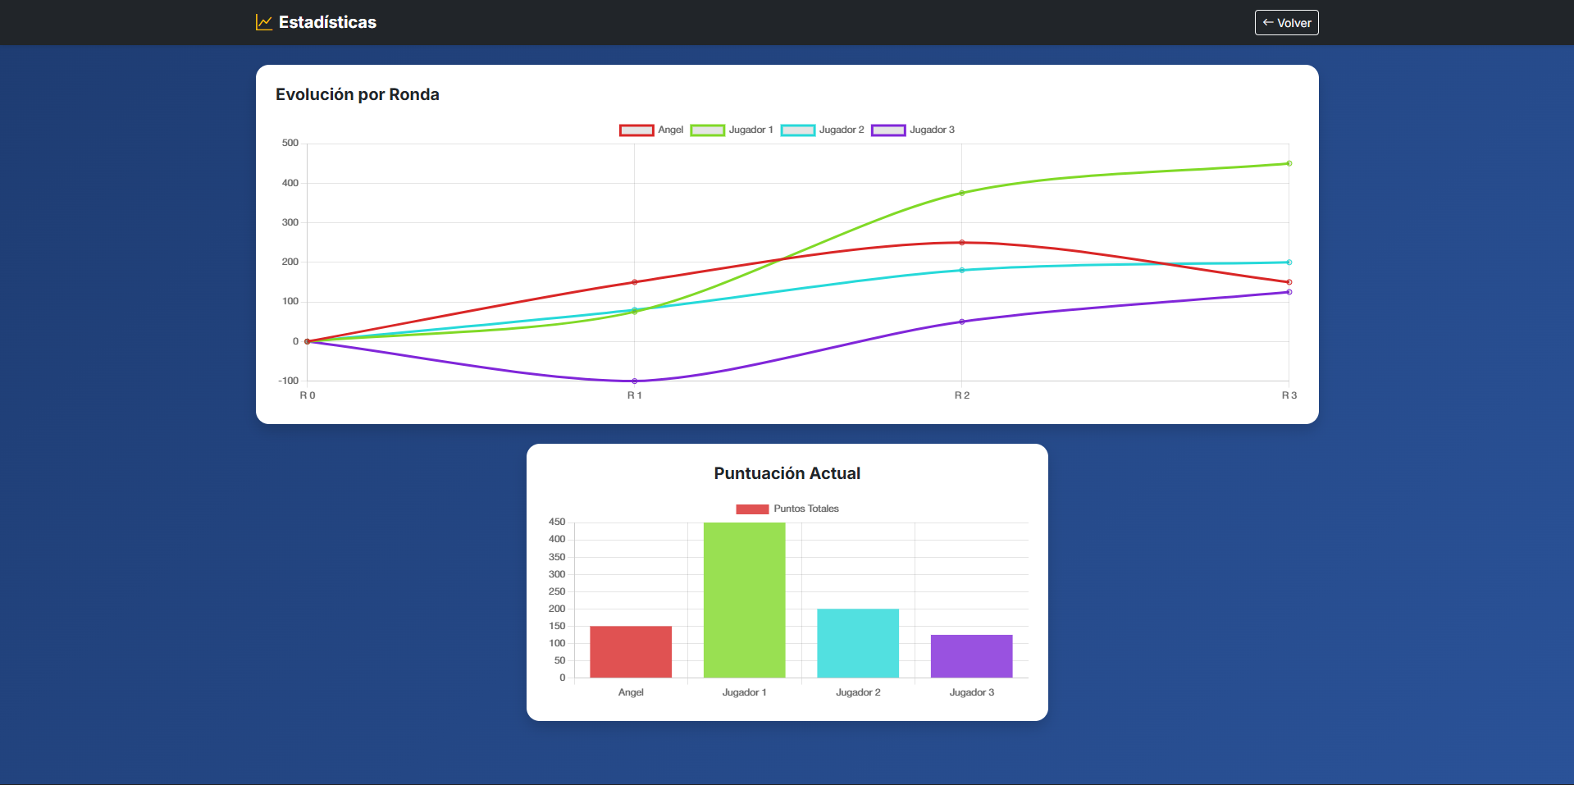Image resolution: width=1574 pixels, height=785 pixels.
Task: Click Jugador 2 data point at R 3
Action: (x=1289, y=262)
